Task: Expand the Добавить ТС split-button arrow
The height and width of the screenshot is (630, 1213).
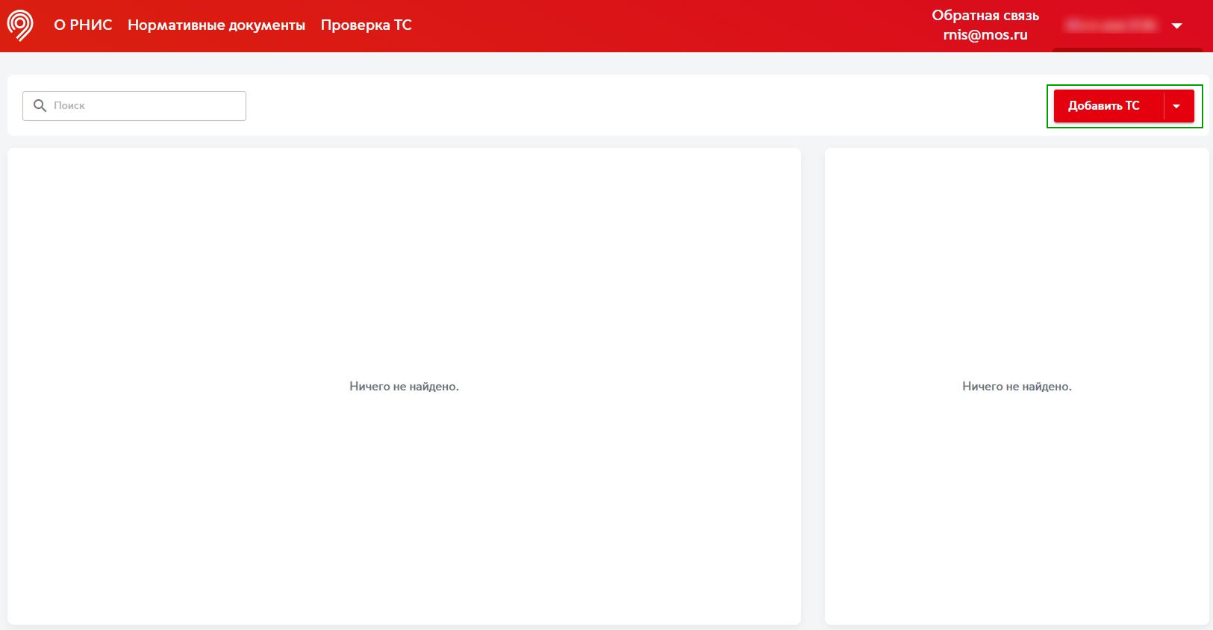Action: [1177, 106]
